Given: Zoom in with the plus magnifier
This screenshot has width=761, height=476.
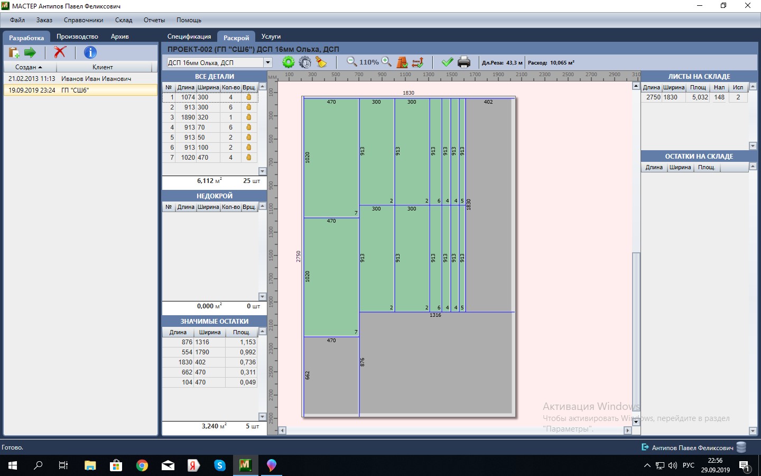Looking at the screenshot, I should click(x=386, y=62).
